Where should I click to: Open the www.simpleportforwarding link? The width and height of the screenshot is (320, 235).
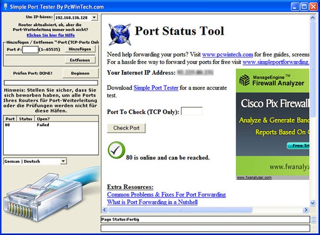tap(276, 62)
